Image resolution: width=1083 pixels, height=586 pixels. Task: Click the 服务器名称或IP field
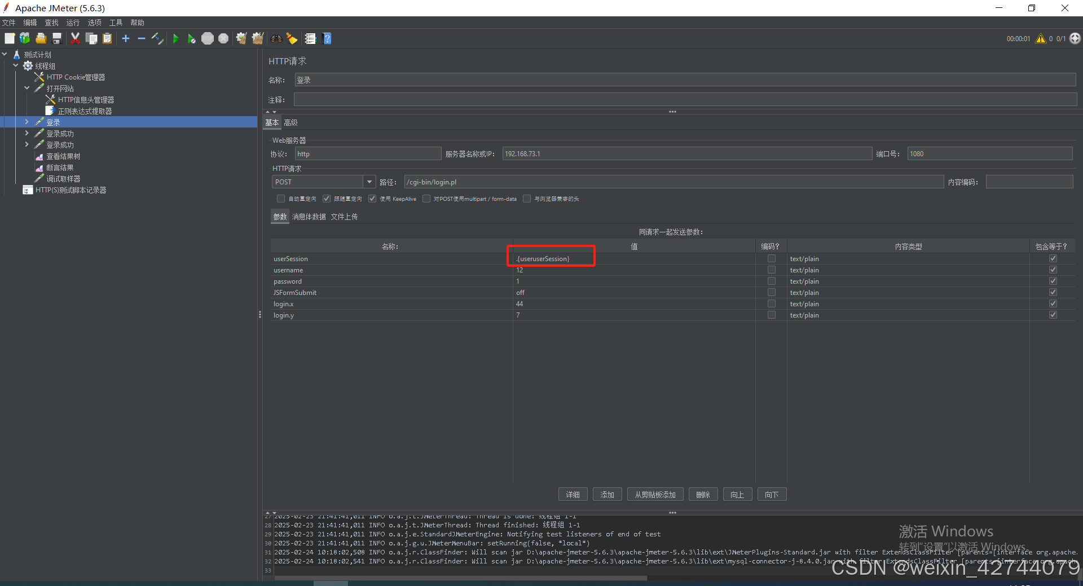coord(687,153)
